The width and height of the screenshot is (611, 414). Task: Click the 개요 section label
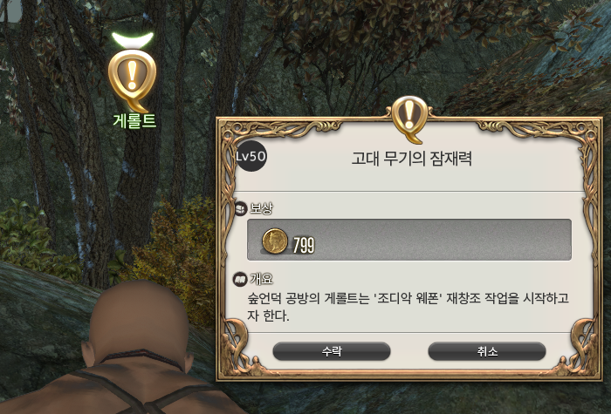pyautogui.click(x=261, y=279)
